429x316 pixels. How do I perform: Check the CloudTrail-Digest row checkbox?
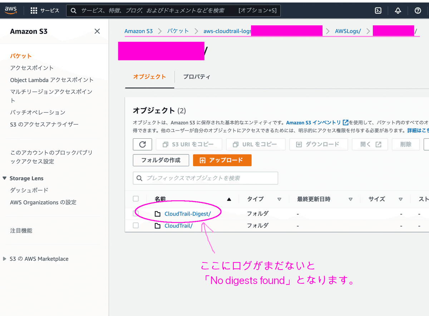[135, 213]
